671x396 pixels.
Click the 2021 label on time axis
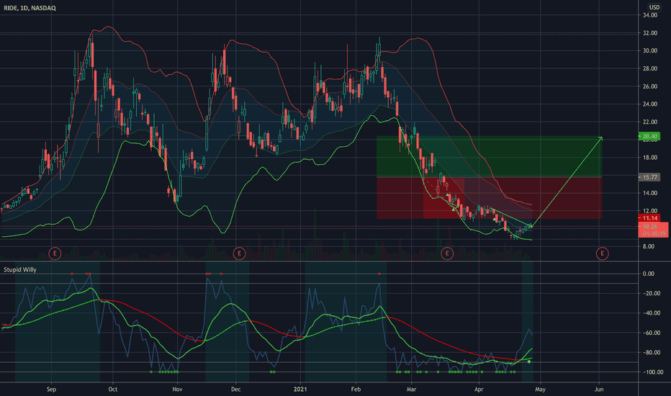(300, 389)
